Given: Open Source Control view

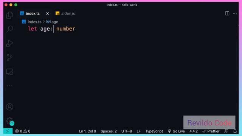Looking at the screenshot, I should coord(9,57).
